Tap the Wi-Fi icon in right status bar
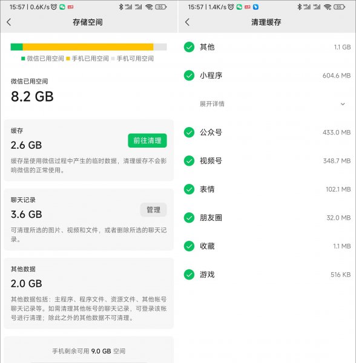Screen dimensions: 356x363 click(x=328, y=7)
